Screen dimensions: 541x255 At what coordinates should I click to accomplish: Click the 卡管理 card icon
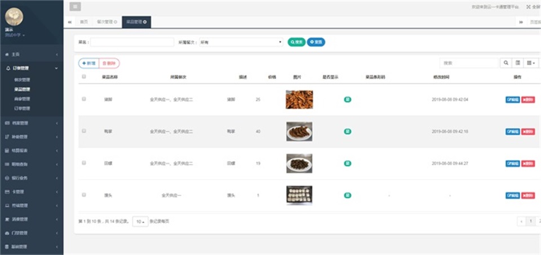pyautogui.click(x=7, y=191)
